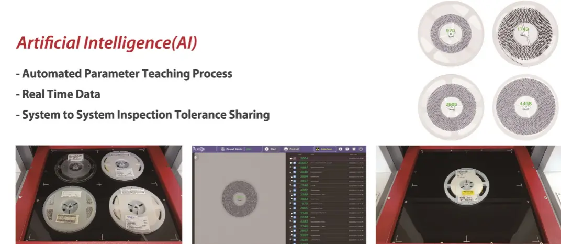Click the reel X-ray thumbnail showing 4438
The height and width of the screenshot is (244, 561).
click(x=525, y=103)
